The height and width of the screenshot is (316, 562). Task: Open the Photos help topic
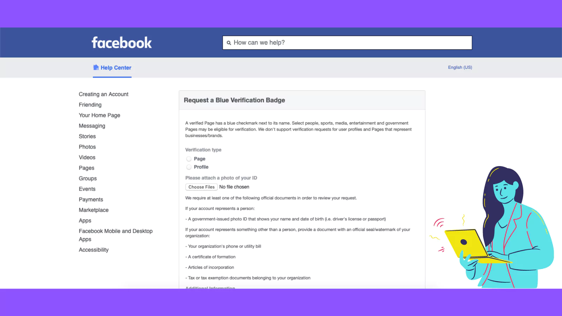87,147
